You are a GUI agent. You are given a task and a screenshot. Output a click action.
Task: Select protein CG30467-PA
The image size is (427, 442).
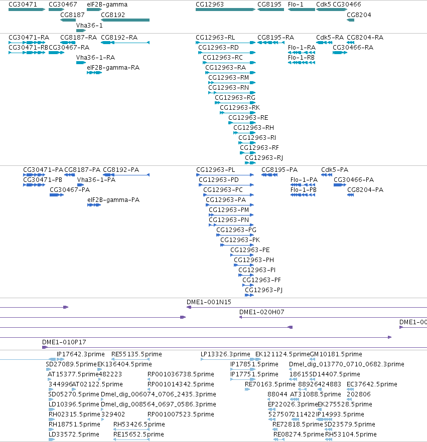[x=56, y=195]
